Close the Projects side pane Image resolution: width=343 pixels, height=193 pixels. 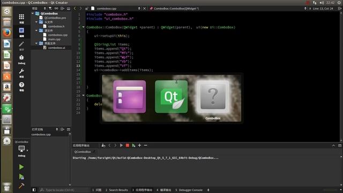coord(69,9)
